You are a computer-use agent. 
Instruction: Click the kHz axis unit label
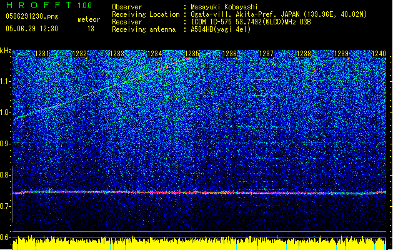coord(6,51)
